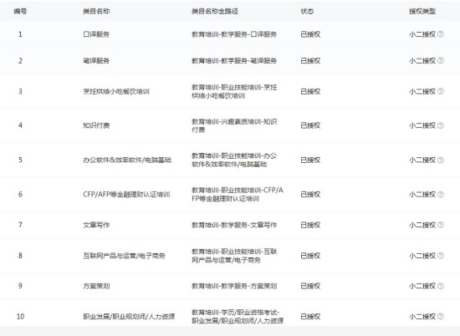Select 职业发展/职业规划师/人力资源 category name
460x336 pixels.
pyautogui.click(x=129, y=316)
